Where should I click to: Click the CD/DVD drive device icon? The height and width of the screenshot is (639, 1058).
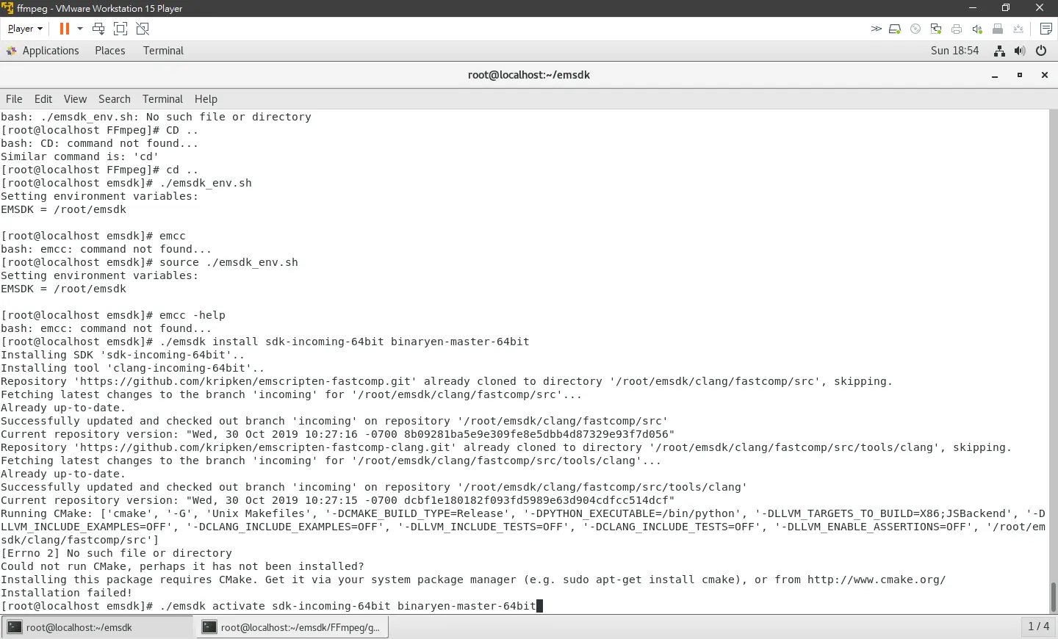coord(915,29)
